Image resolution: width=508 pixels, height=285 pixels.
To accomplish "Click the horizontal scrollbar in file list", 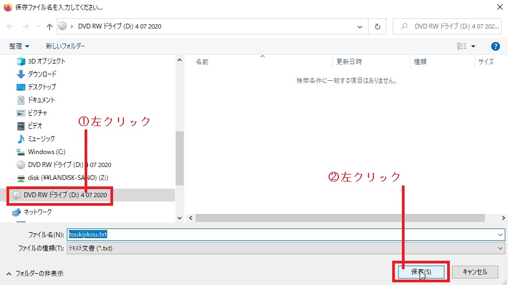I will (345, 218).
